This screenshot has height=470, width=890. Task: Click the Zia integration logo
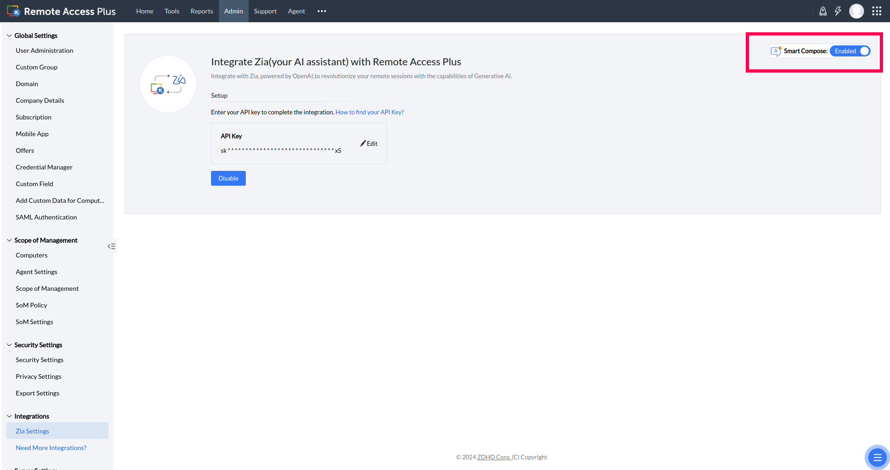(x=168, y=84)
